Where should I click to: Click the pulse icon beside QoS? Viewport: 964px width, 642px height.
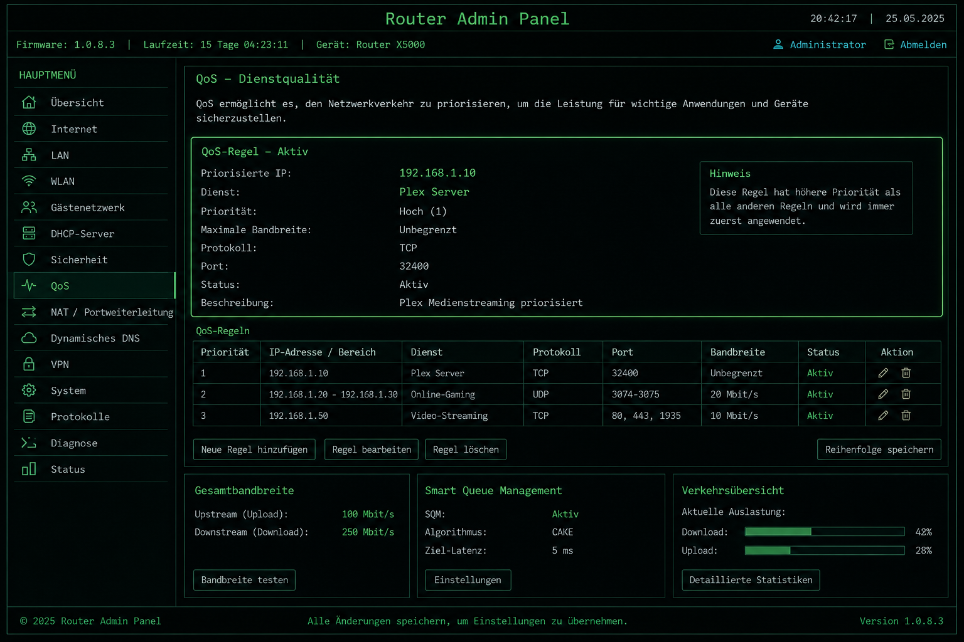coord(29,285)
